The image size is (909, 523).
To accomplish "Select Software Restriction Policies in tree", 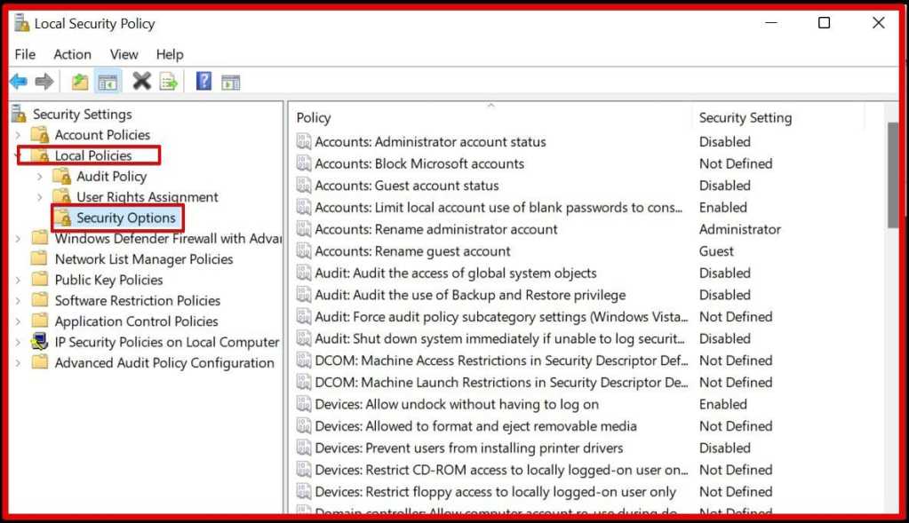I will (137, 301).
